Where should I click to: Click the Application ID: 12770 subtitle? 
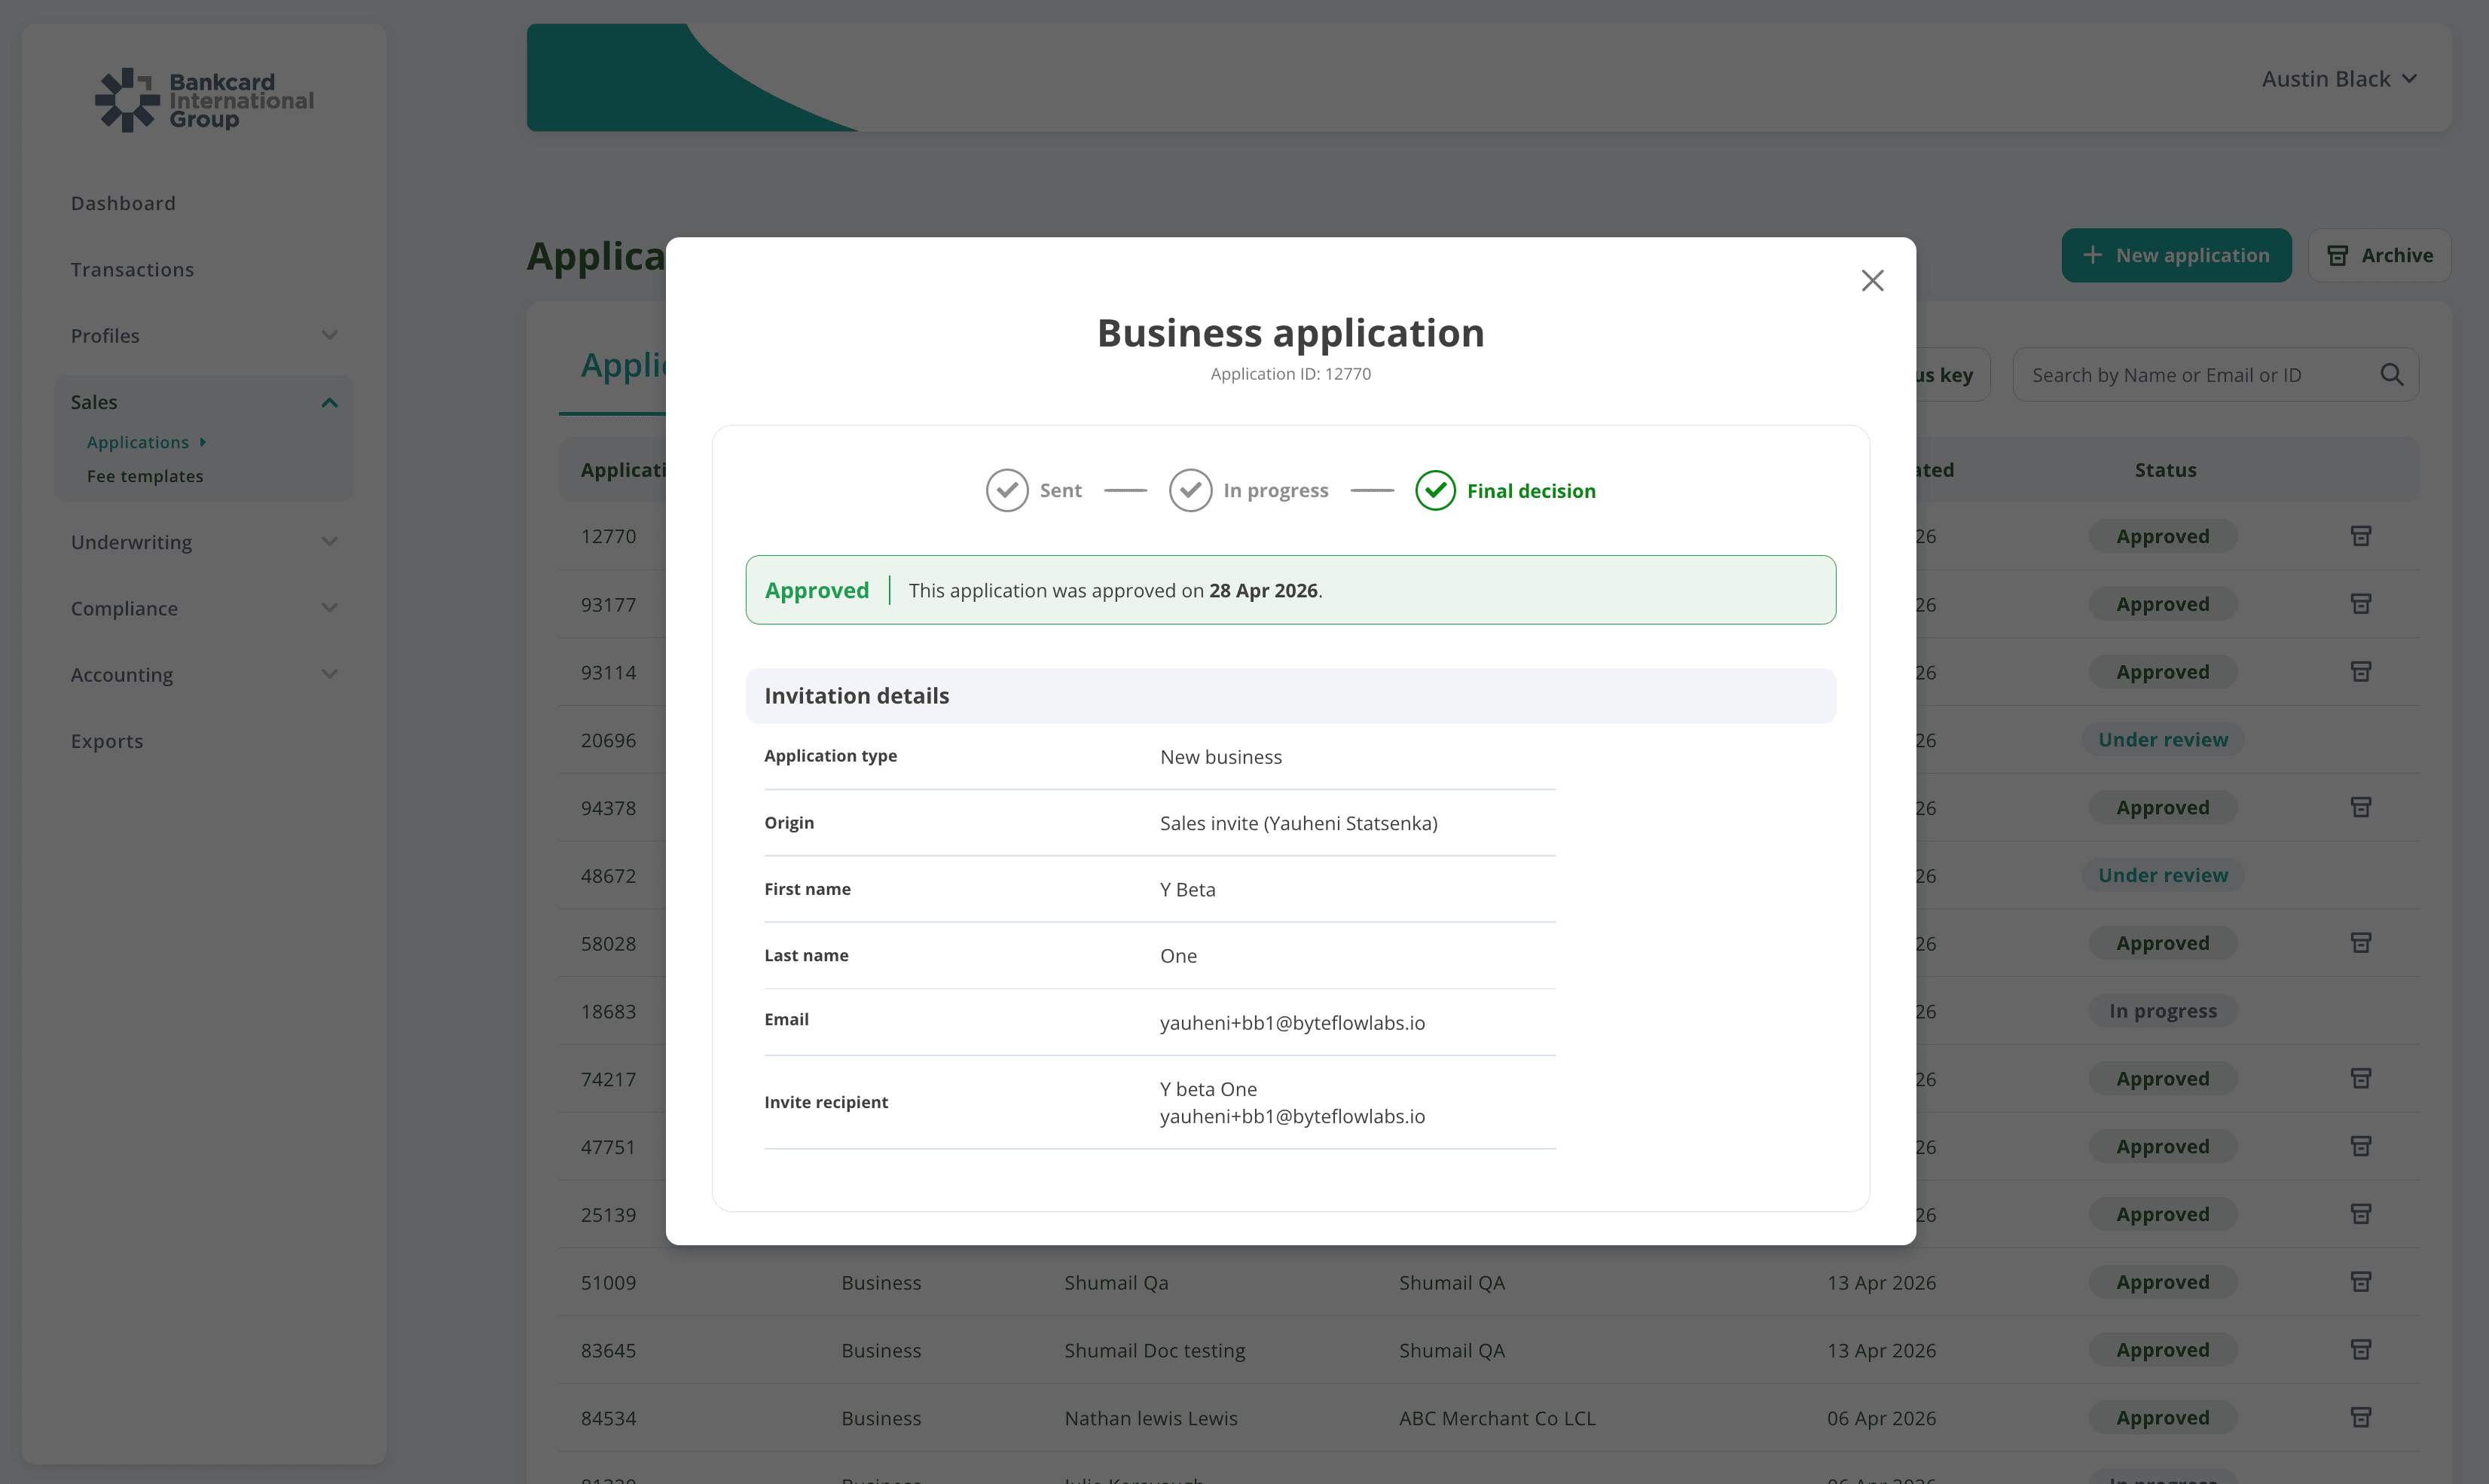[1290, 374]
